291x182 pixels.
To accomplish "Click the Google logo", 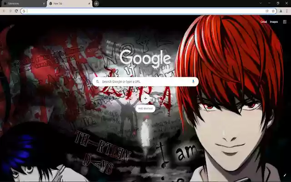I will [x=145, y=59].
